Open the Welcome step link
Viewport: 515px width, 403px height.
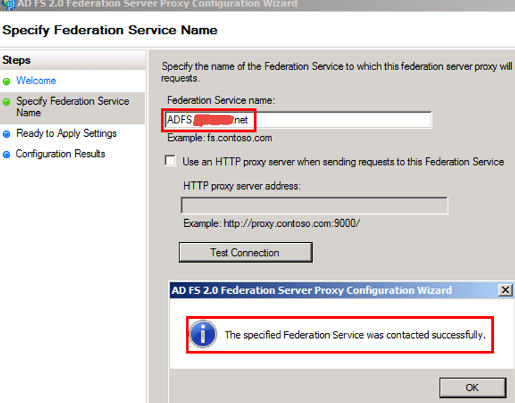pyautogui.click(x=36, y=81)
